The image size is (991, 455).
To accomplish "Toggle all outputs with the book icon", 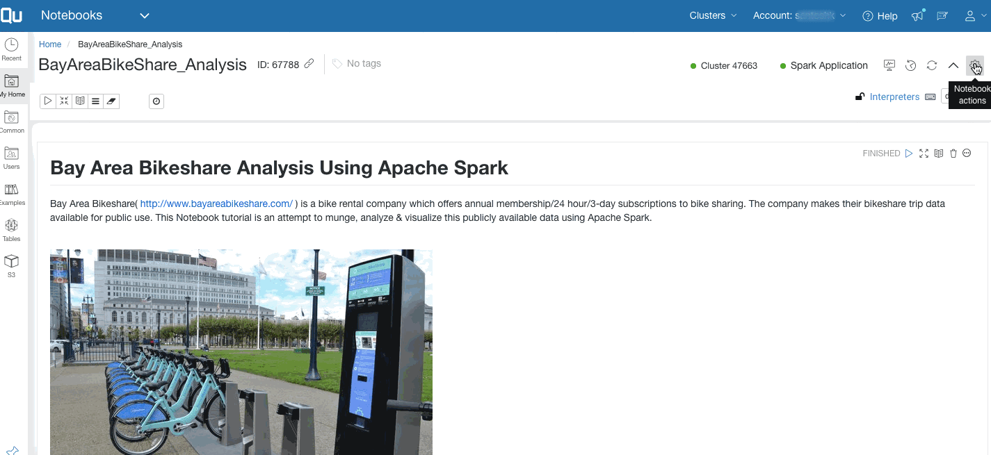I will pos(80,101).
